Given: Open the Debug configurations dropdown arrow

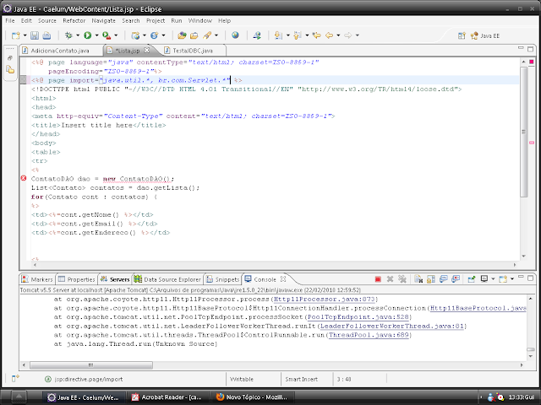Looking at the screenshot, I should pyautogui.click(x=78, y=35).
